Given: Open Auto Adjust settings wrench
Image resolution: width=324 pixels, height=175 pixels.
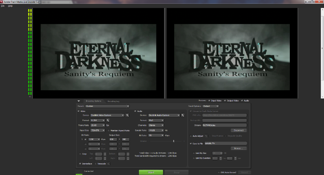Looking at the screenshot, I should (206, 136).
